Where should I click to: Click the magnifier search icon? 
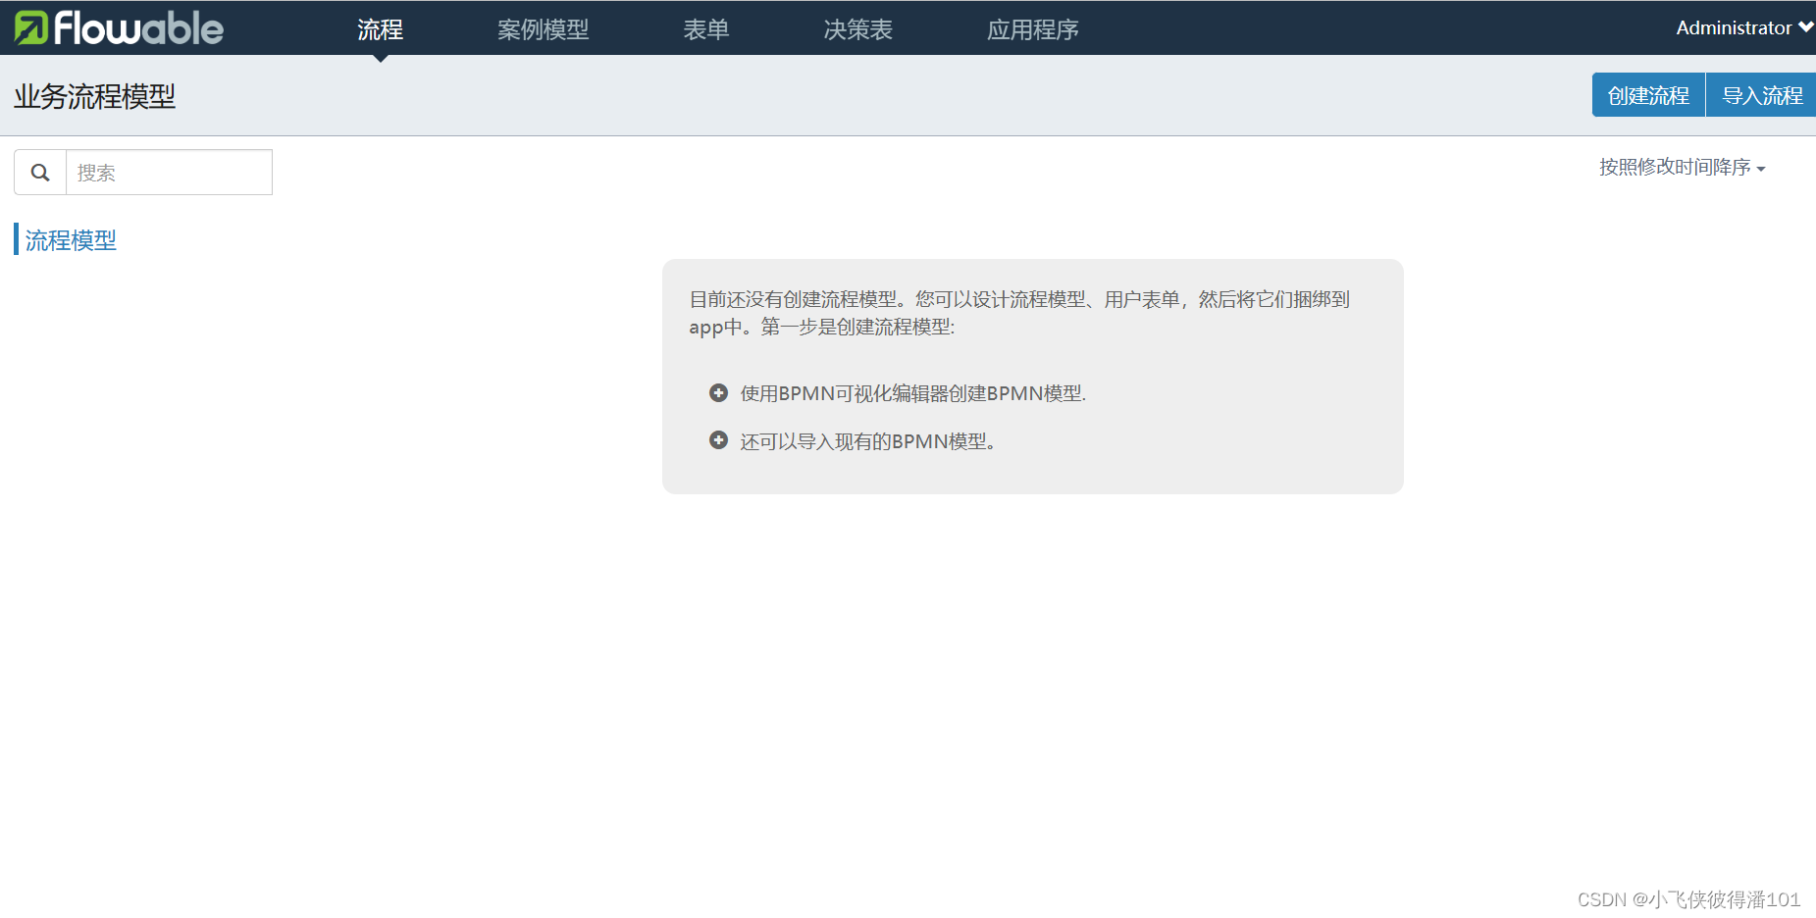point(40,173)
